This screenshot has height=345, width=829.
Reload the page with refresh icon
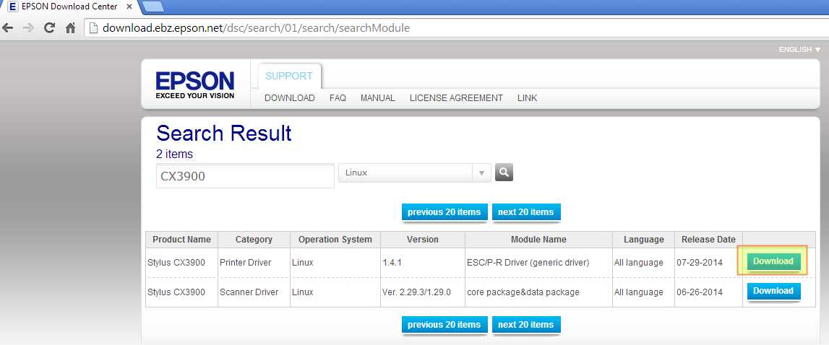coord(49,28)
